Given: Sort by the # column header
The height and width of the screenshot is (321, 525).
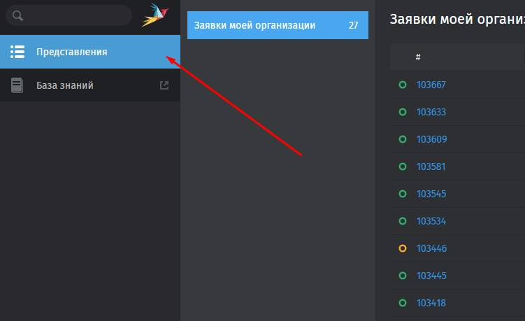Looking at the screenshot, I should click(x=418, y=57).
